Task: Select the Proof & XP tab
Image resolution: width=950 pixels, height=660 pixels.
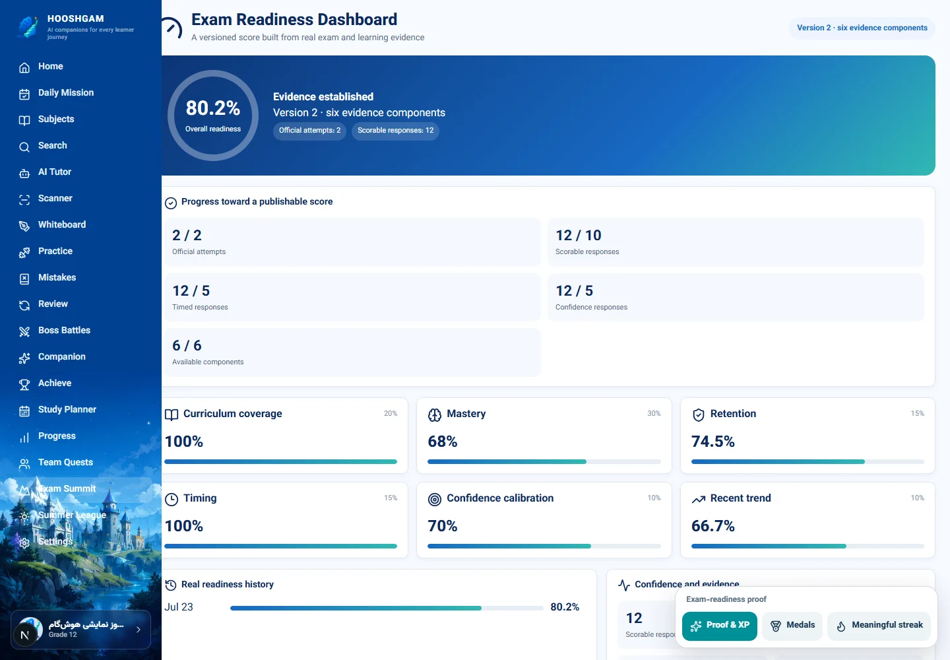Action: (720, 626)
